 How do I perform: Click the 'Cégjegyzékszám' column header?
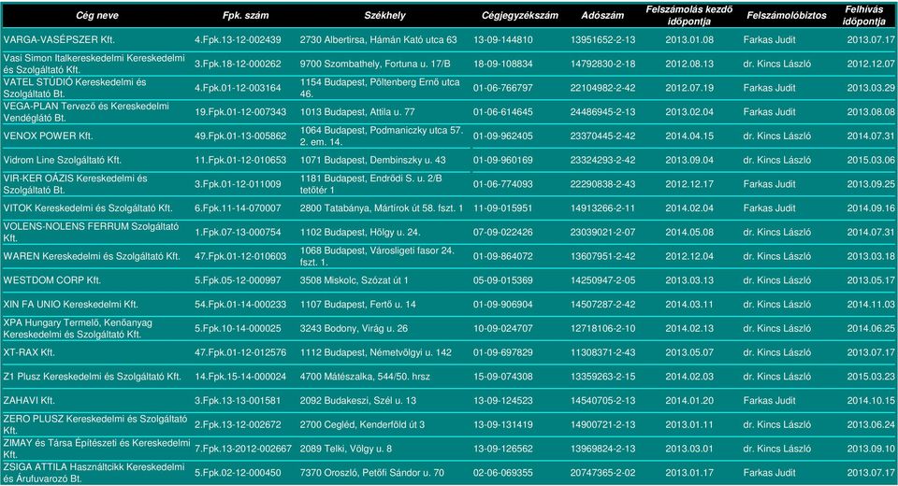pyautogui.click(x=519, y=16)
